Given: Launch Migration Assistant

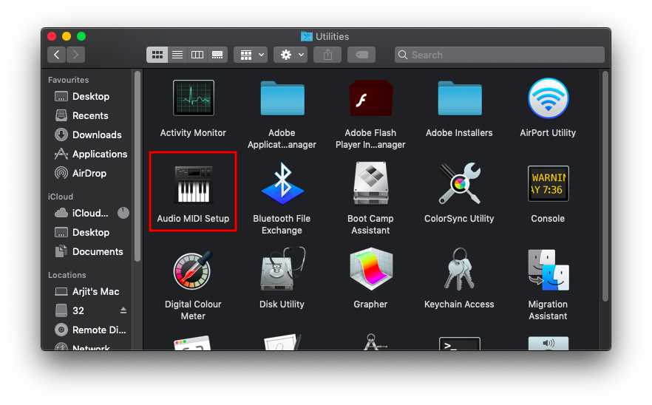Looking at the screenshot, I should 548,270.
